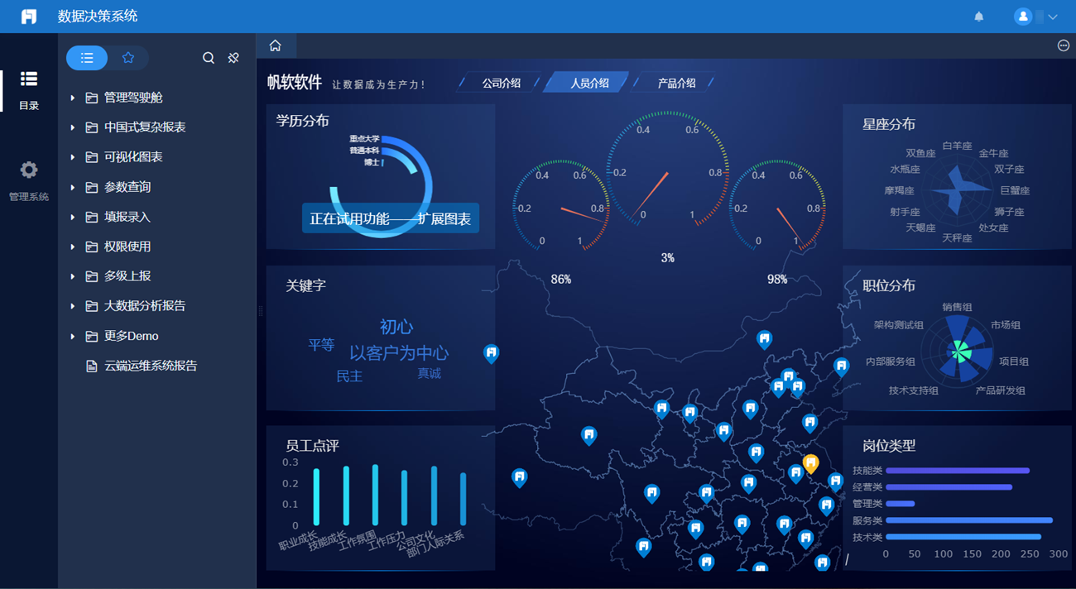
Task: Expand the user account dropdown arrow
Action: (x=1053, y=17)
